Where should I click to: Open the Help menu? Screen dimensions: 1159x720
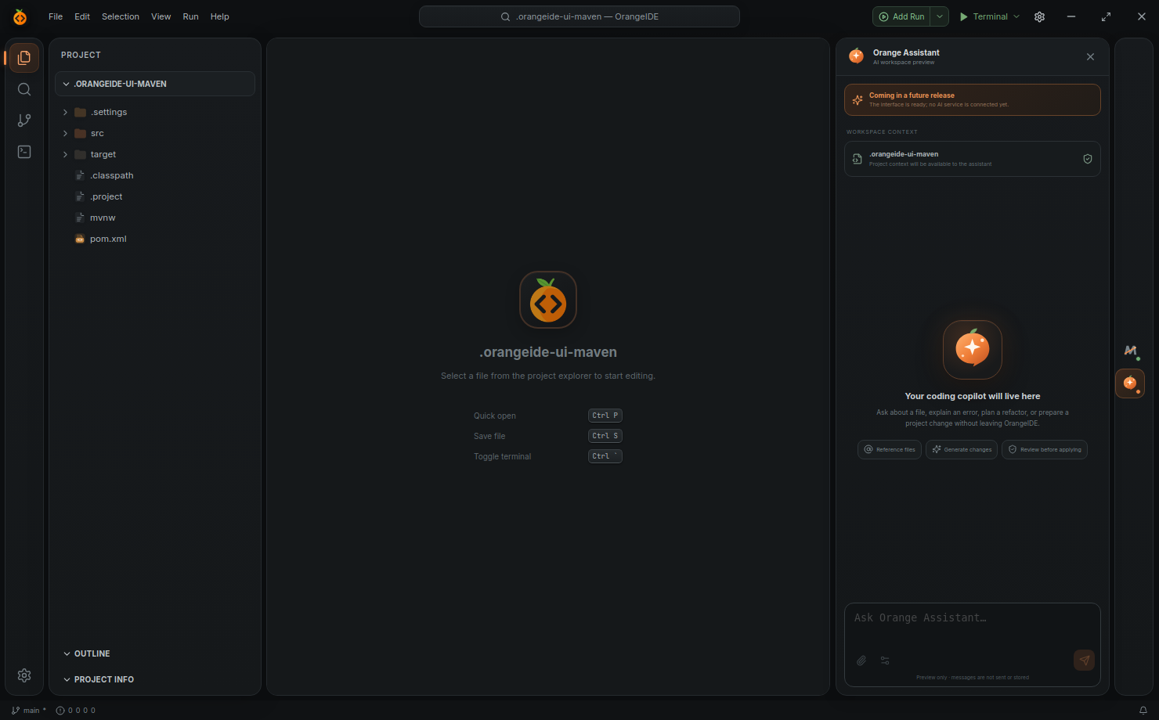point(220,16)
